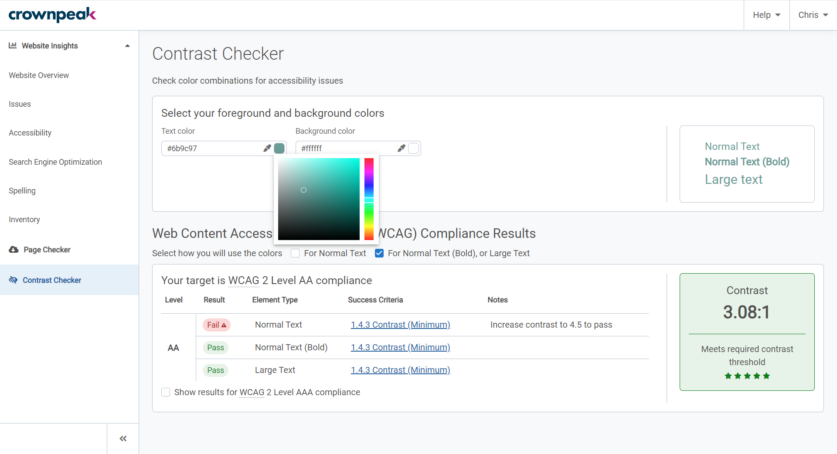Collapse the sidebar using the double-chevron icon
The height and width of the screenshot is (454, 837).
pos(122,438)
